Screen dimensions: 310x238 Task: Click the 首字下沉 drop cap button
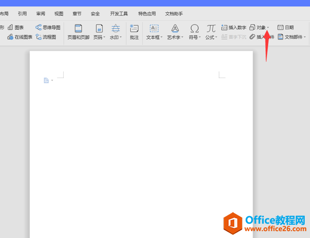(234, 37)
